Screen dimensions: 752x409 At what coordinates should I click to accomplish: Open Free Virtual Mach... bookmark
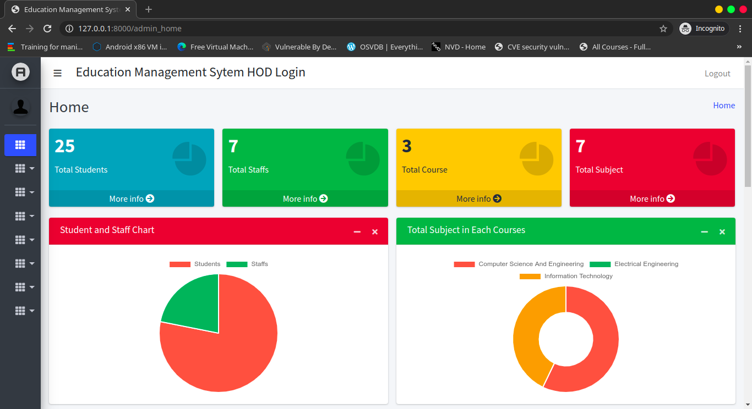pyautogui.click(x=215, y=47)
